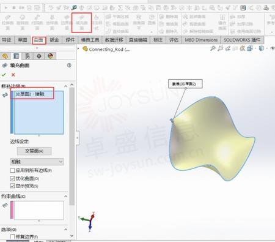The height and width of the screenshot is (242, 275).
Task: Open the 相触 curvature control dropdown
Action: [x=37, y=162]
